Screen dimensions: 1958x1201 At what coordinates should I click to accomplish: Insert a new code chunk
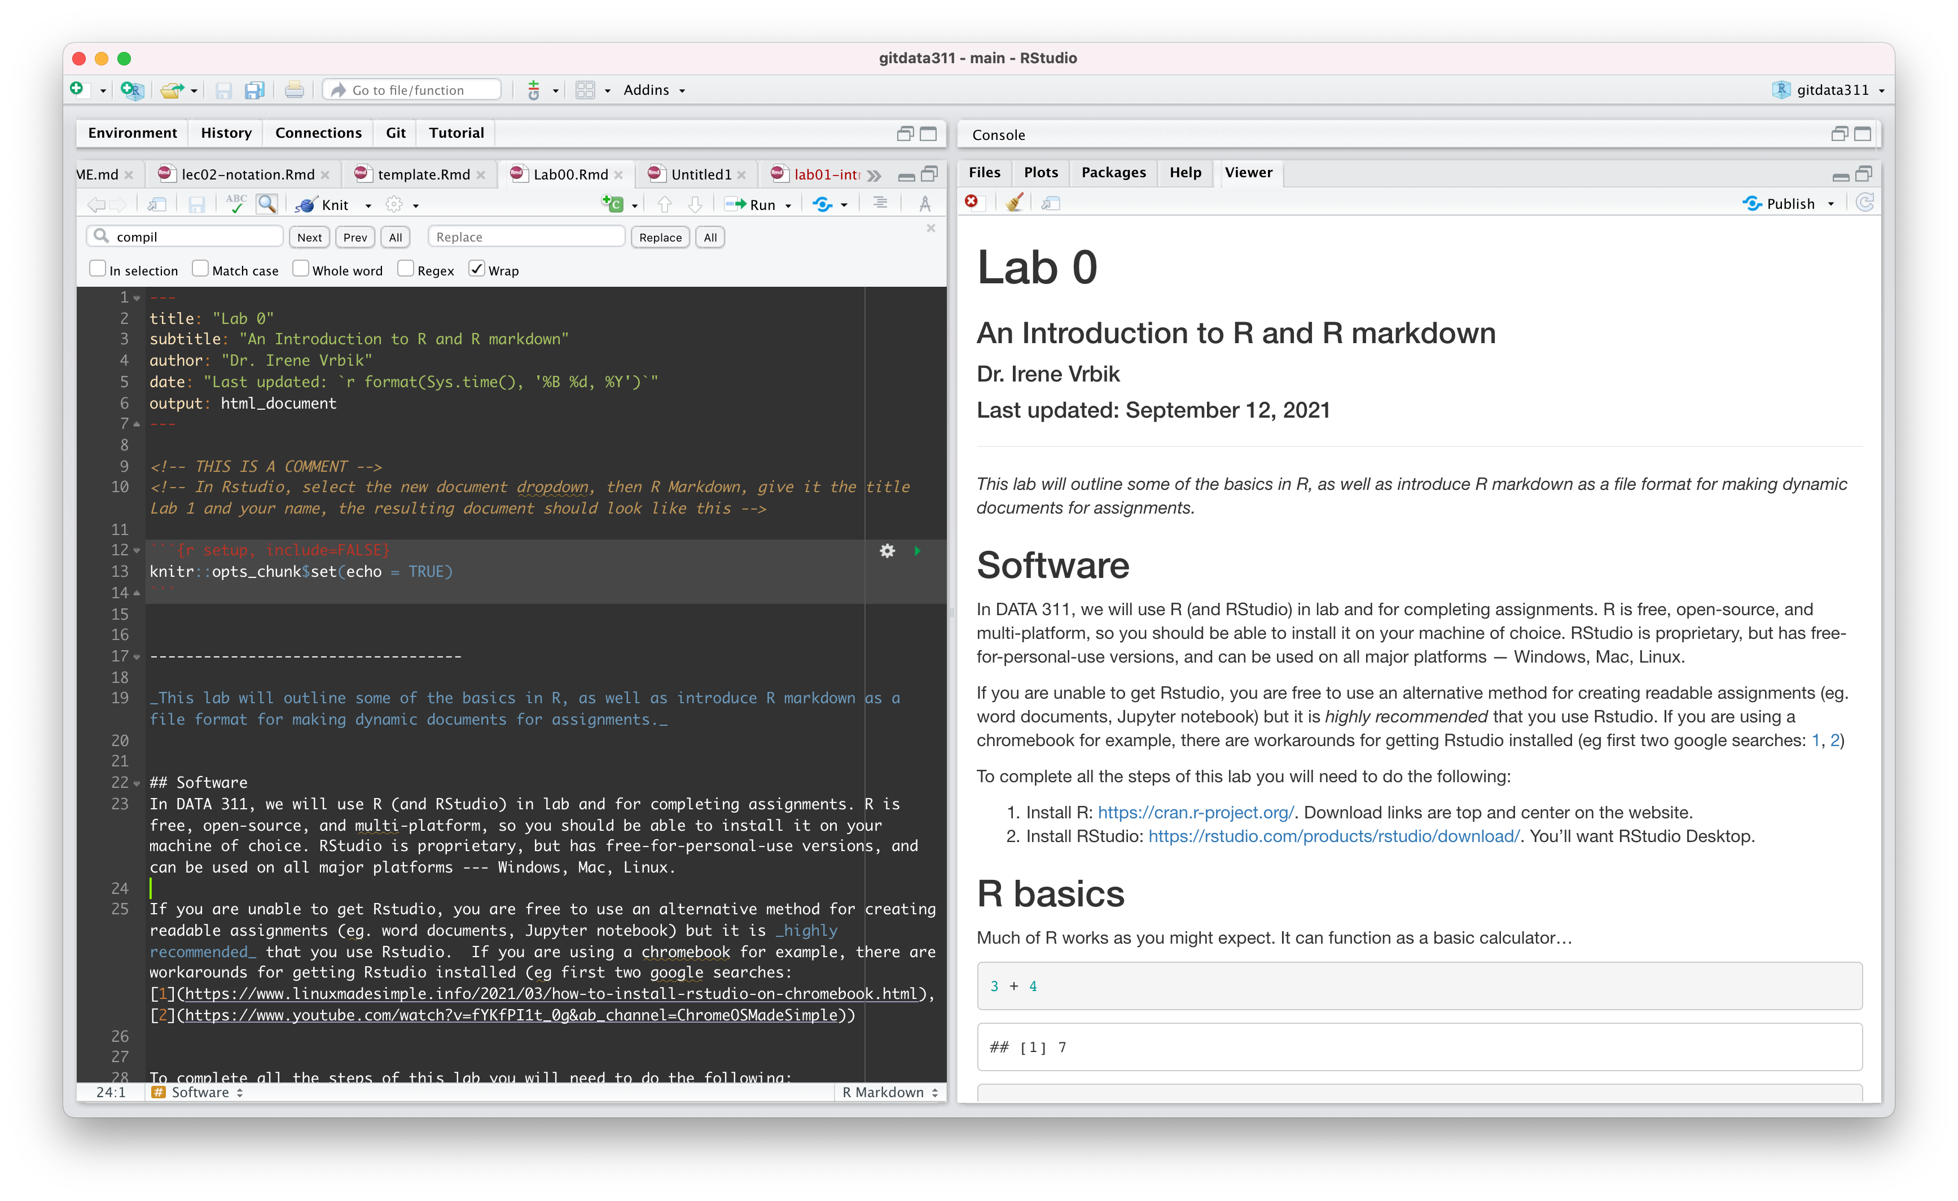(x=613, y=204)
